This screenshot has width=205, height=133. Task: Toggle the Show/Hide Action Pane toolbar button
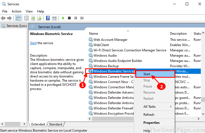pos(54,18)
